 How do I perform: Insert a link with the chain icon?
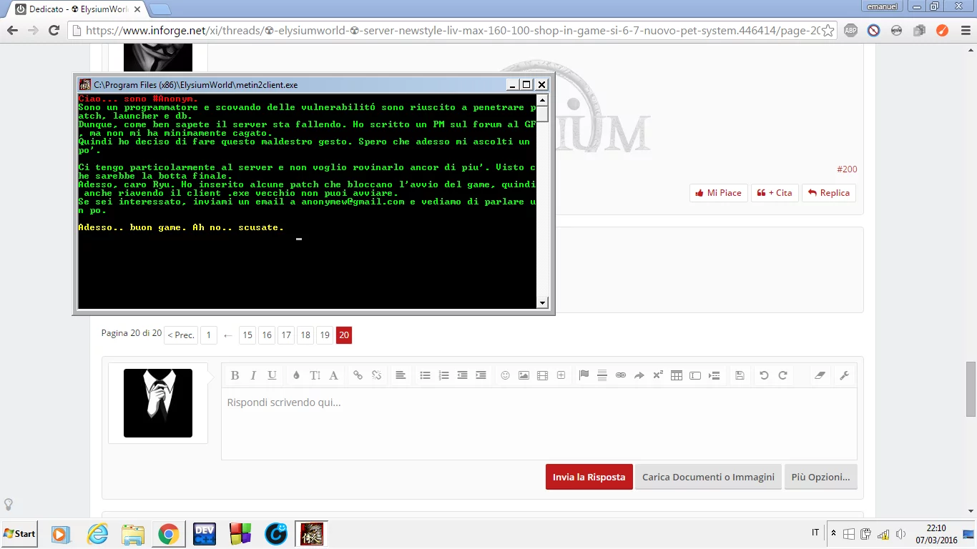358,375
